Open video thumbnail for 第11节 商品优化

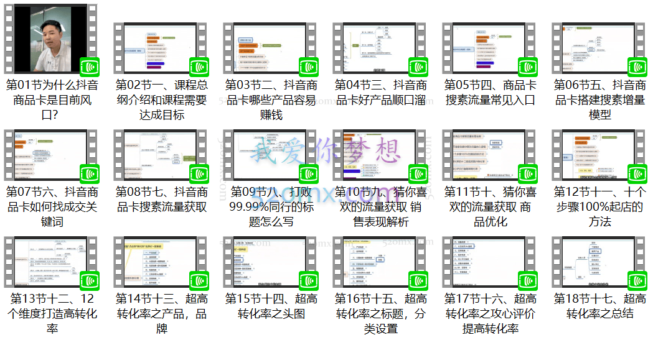[489, 155]
